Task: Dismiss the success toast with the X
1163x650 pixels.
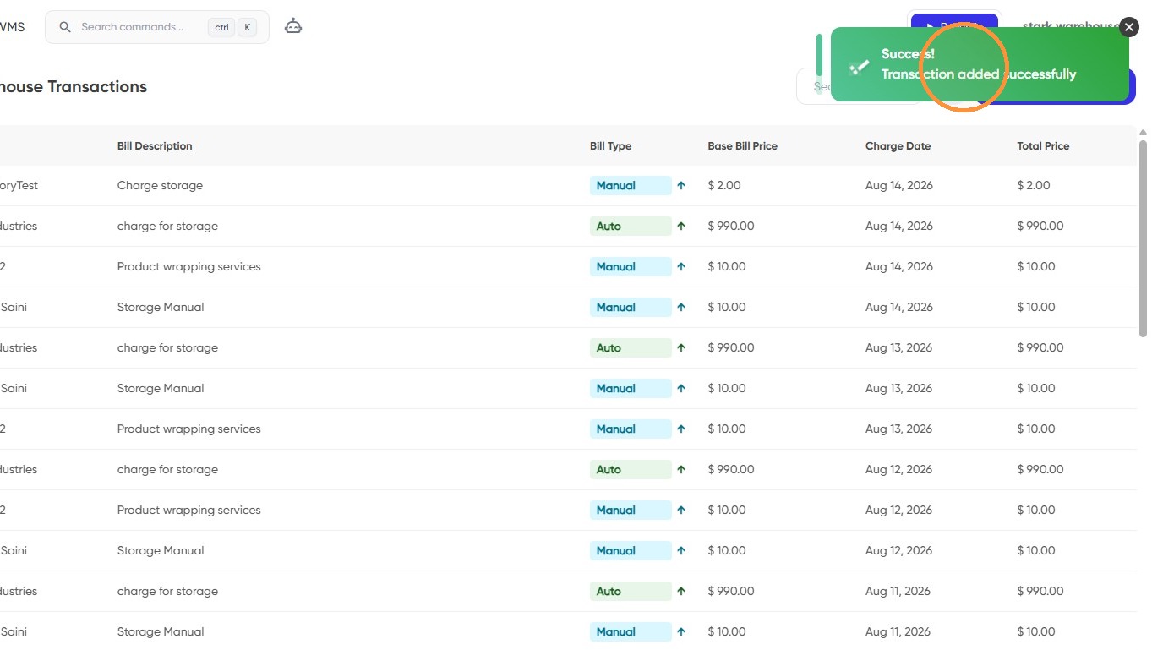Action: click(x=1129, y=27)
